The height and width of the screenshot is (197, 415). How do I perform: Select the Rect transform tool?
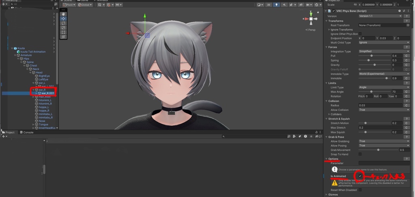click(x=63, y=32)
